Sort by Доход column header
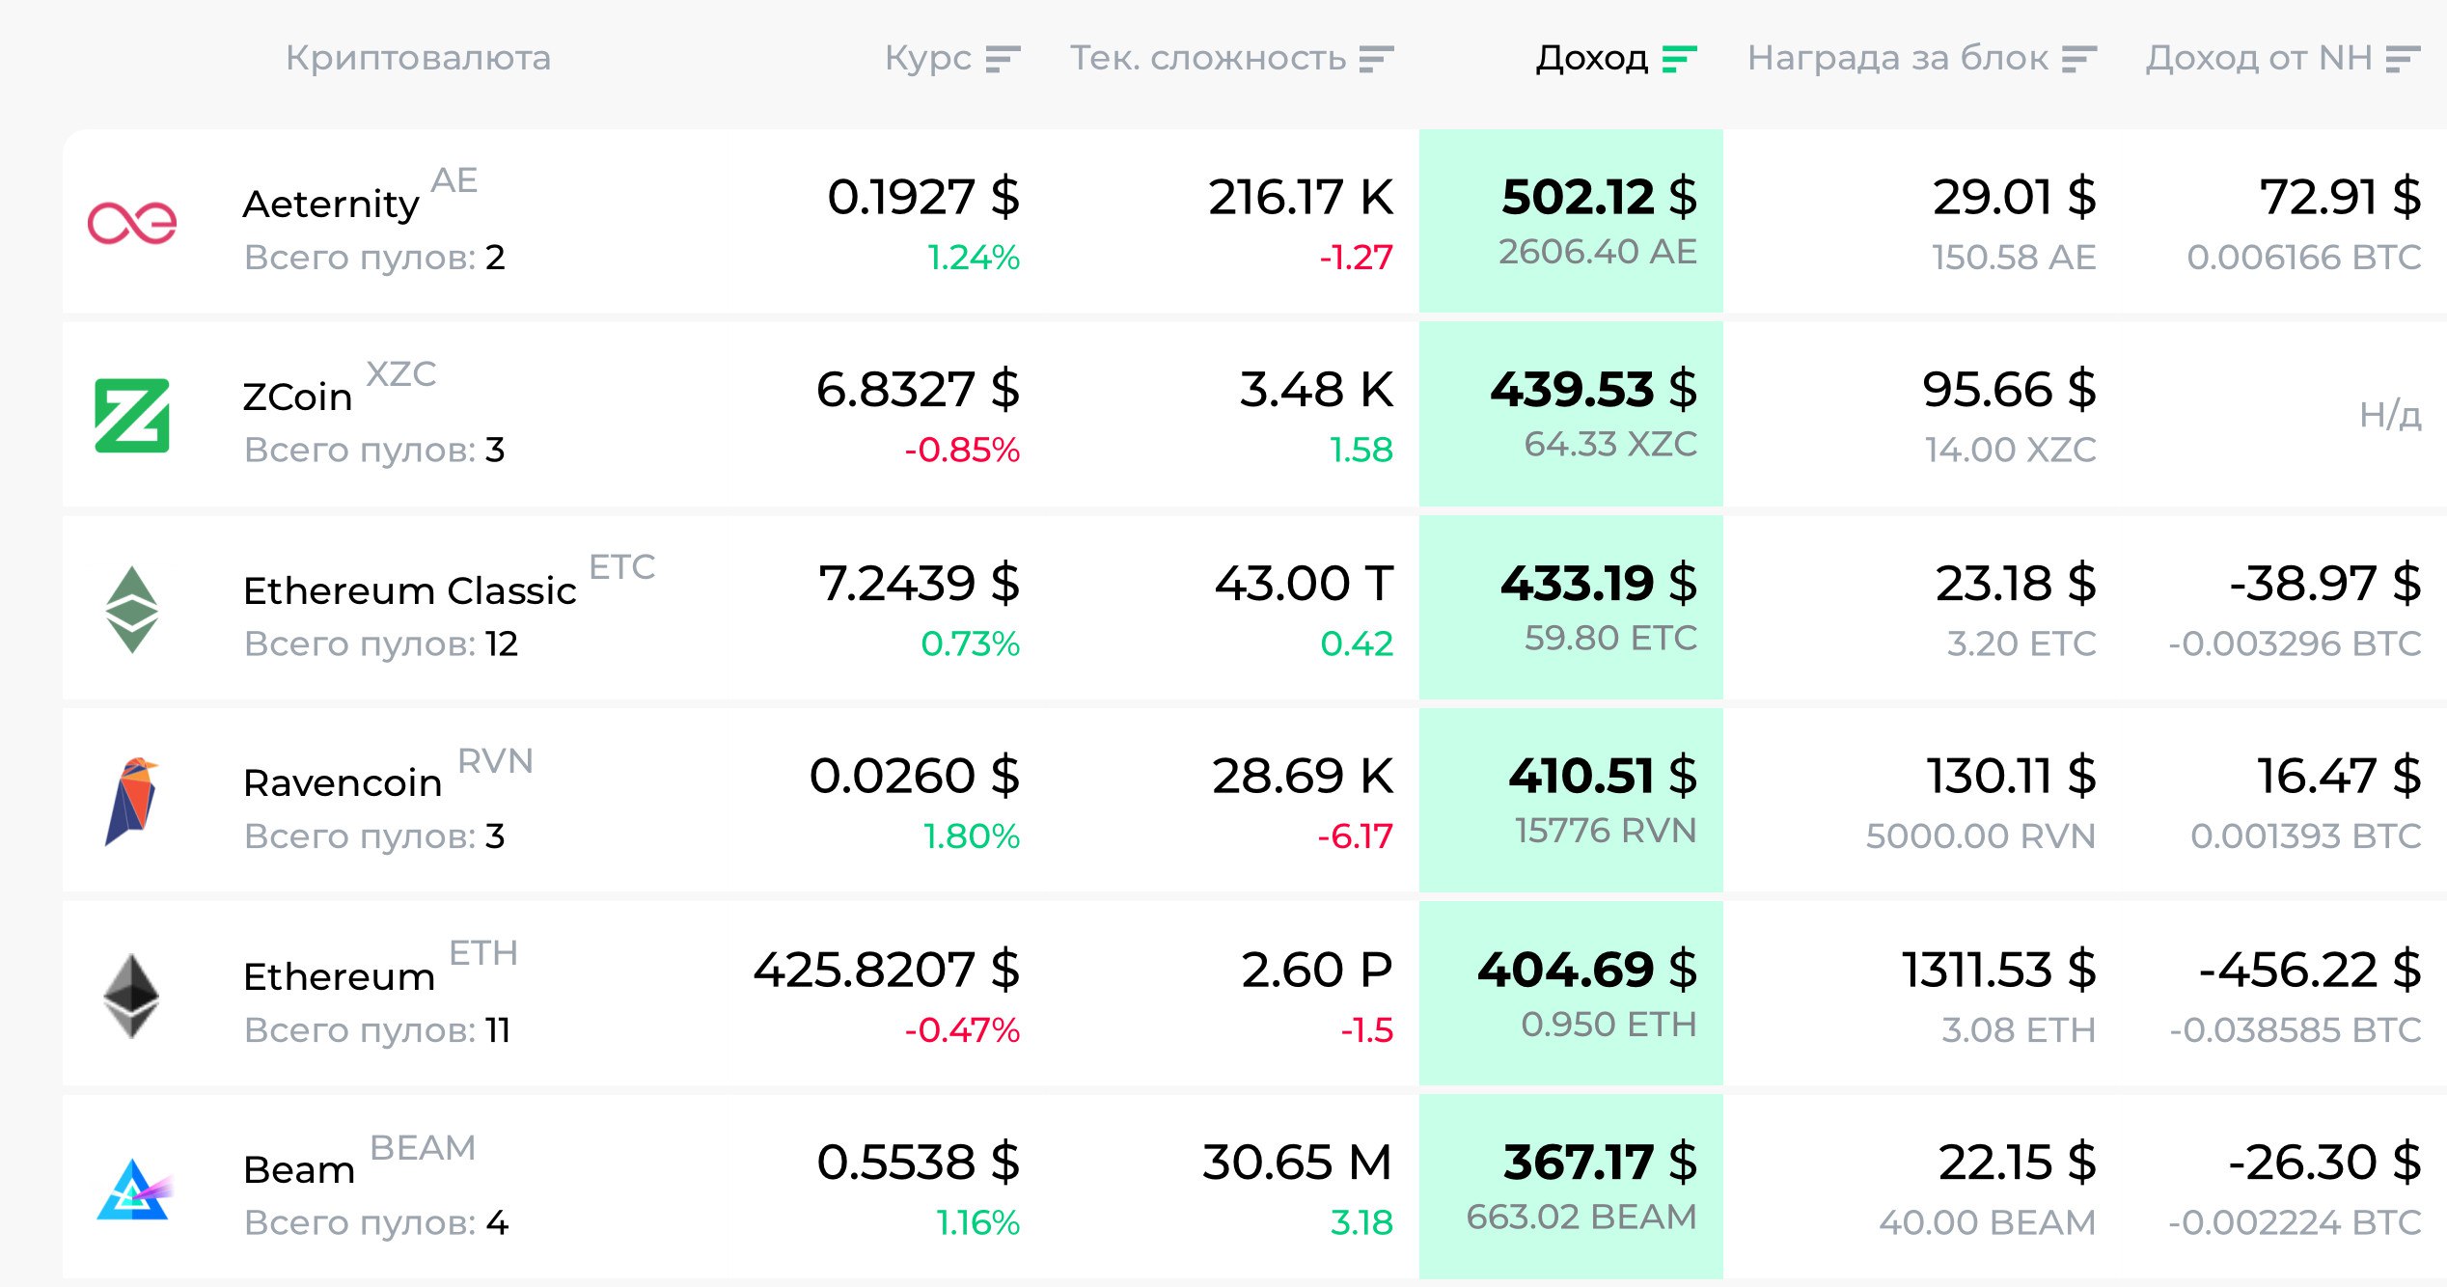 pyautogui.click(x=1592, y=58)
